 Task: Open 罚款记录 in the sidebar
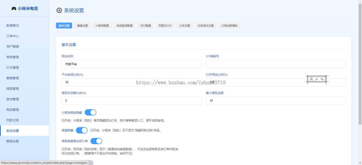click(24, 120)
